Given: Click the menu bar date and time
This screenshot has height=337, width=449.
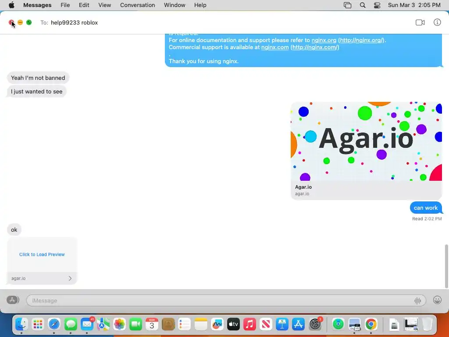Looking at the screenshot, I should pos(414,5).
